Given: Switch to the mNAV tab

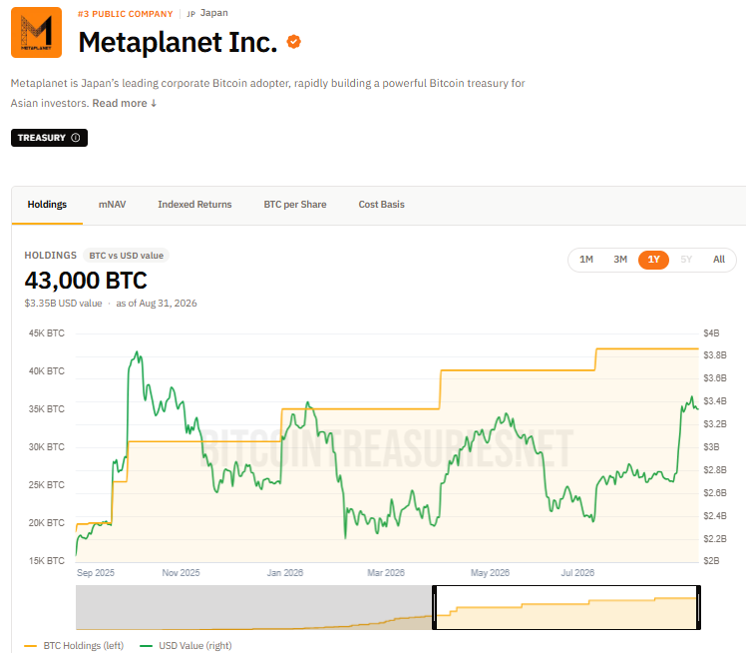Looking at the screenshot, I should point(113,205).
